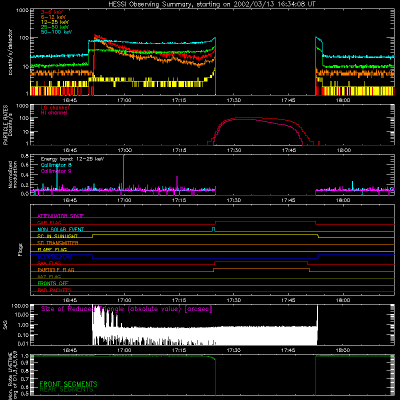Click the NON SOLAR EVENT pulse on cyan line
Screen dimensions: 400x400
(213, 229)
